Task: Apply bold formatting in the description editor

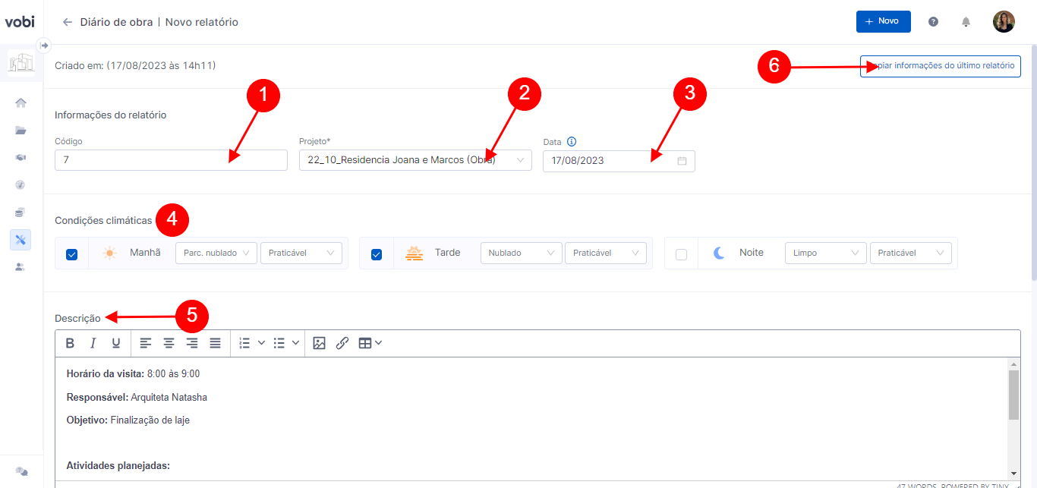Action: pos(70,343)
